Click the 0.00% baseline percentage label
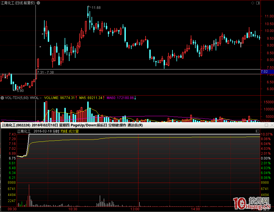The image size is (274, 212). coord(266,158)
